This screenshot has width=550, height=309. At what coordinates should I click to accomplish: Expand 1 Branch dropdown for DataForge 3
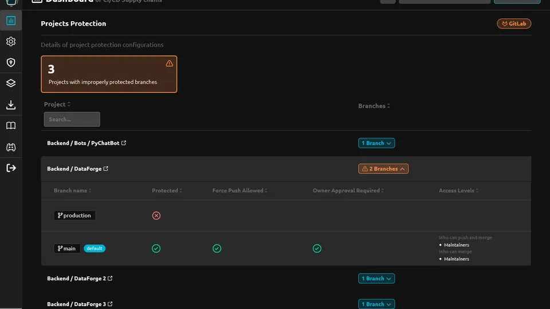click(x=376, y=304)
